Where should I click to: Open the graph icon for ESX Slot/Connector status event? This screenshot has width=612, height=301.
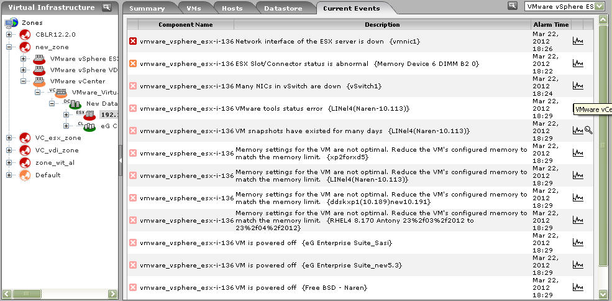578,63
